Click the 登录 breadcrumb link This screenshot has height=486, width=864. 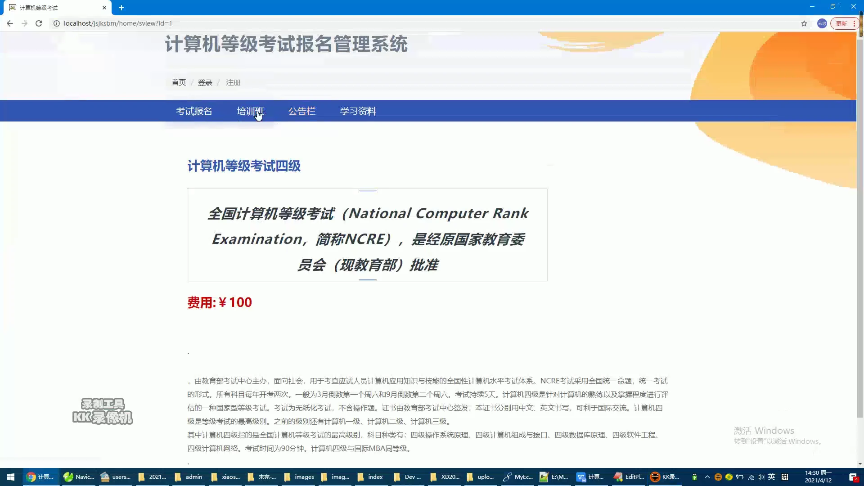pyautogui.click(x=205, y=83)
